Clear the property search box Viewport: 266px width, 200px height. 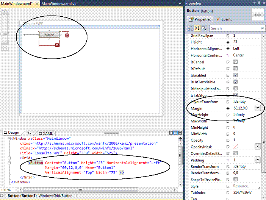262,28
